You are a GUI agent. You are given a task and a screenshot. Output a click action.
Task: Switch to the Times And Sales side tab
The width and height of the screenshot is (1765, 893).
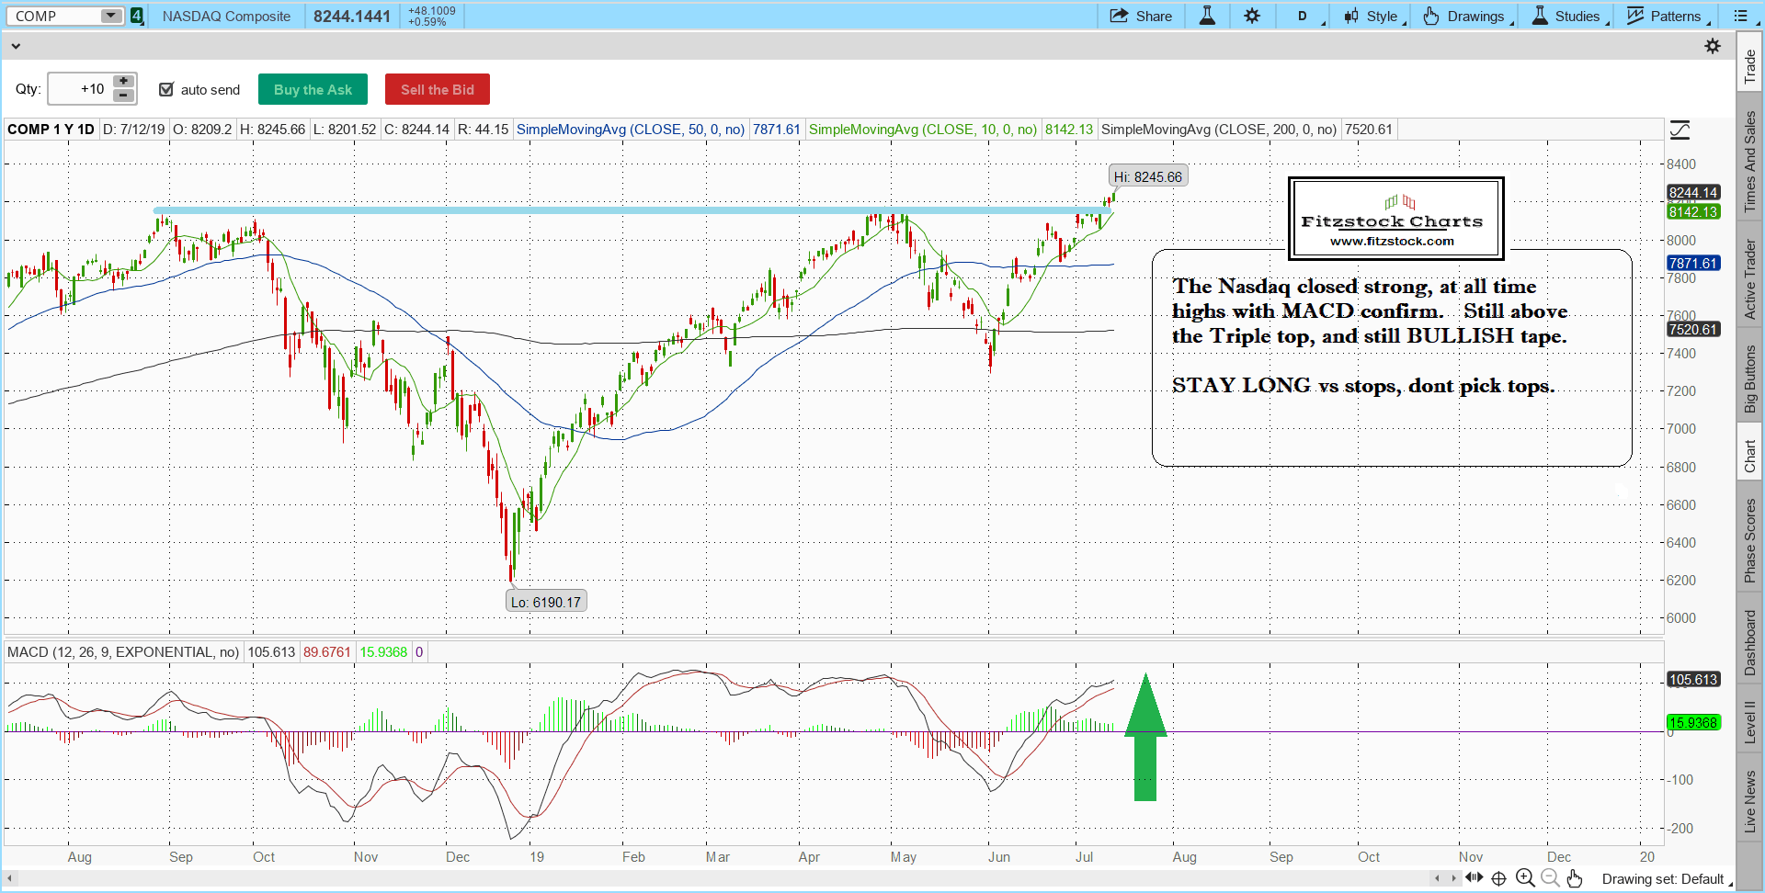[1749, 162]
